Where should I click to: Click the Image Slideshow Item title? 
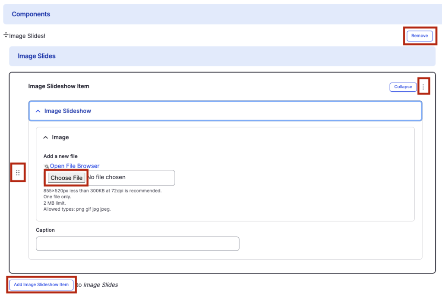coord(59,86)
